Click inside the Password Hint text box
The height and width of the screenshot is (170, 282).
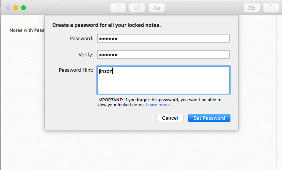(164, 80)
